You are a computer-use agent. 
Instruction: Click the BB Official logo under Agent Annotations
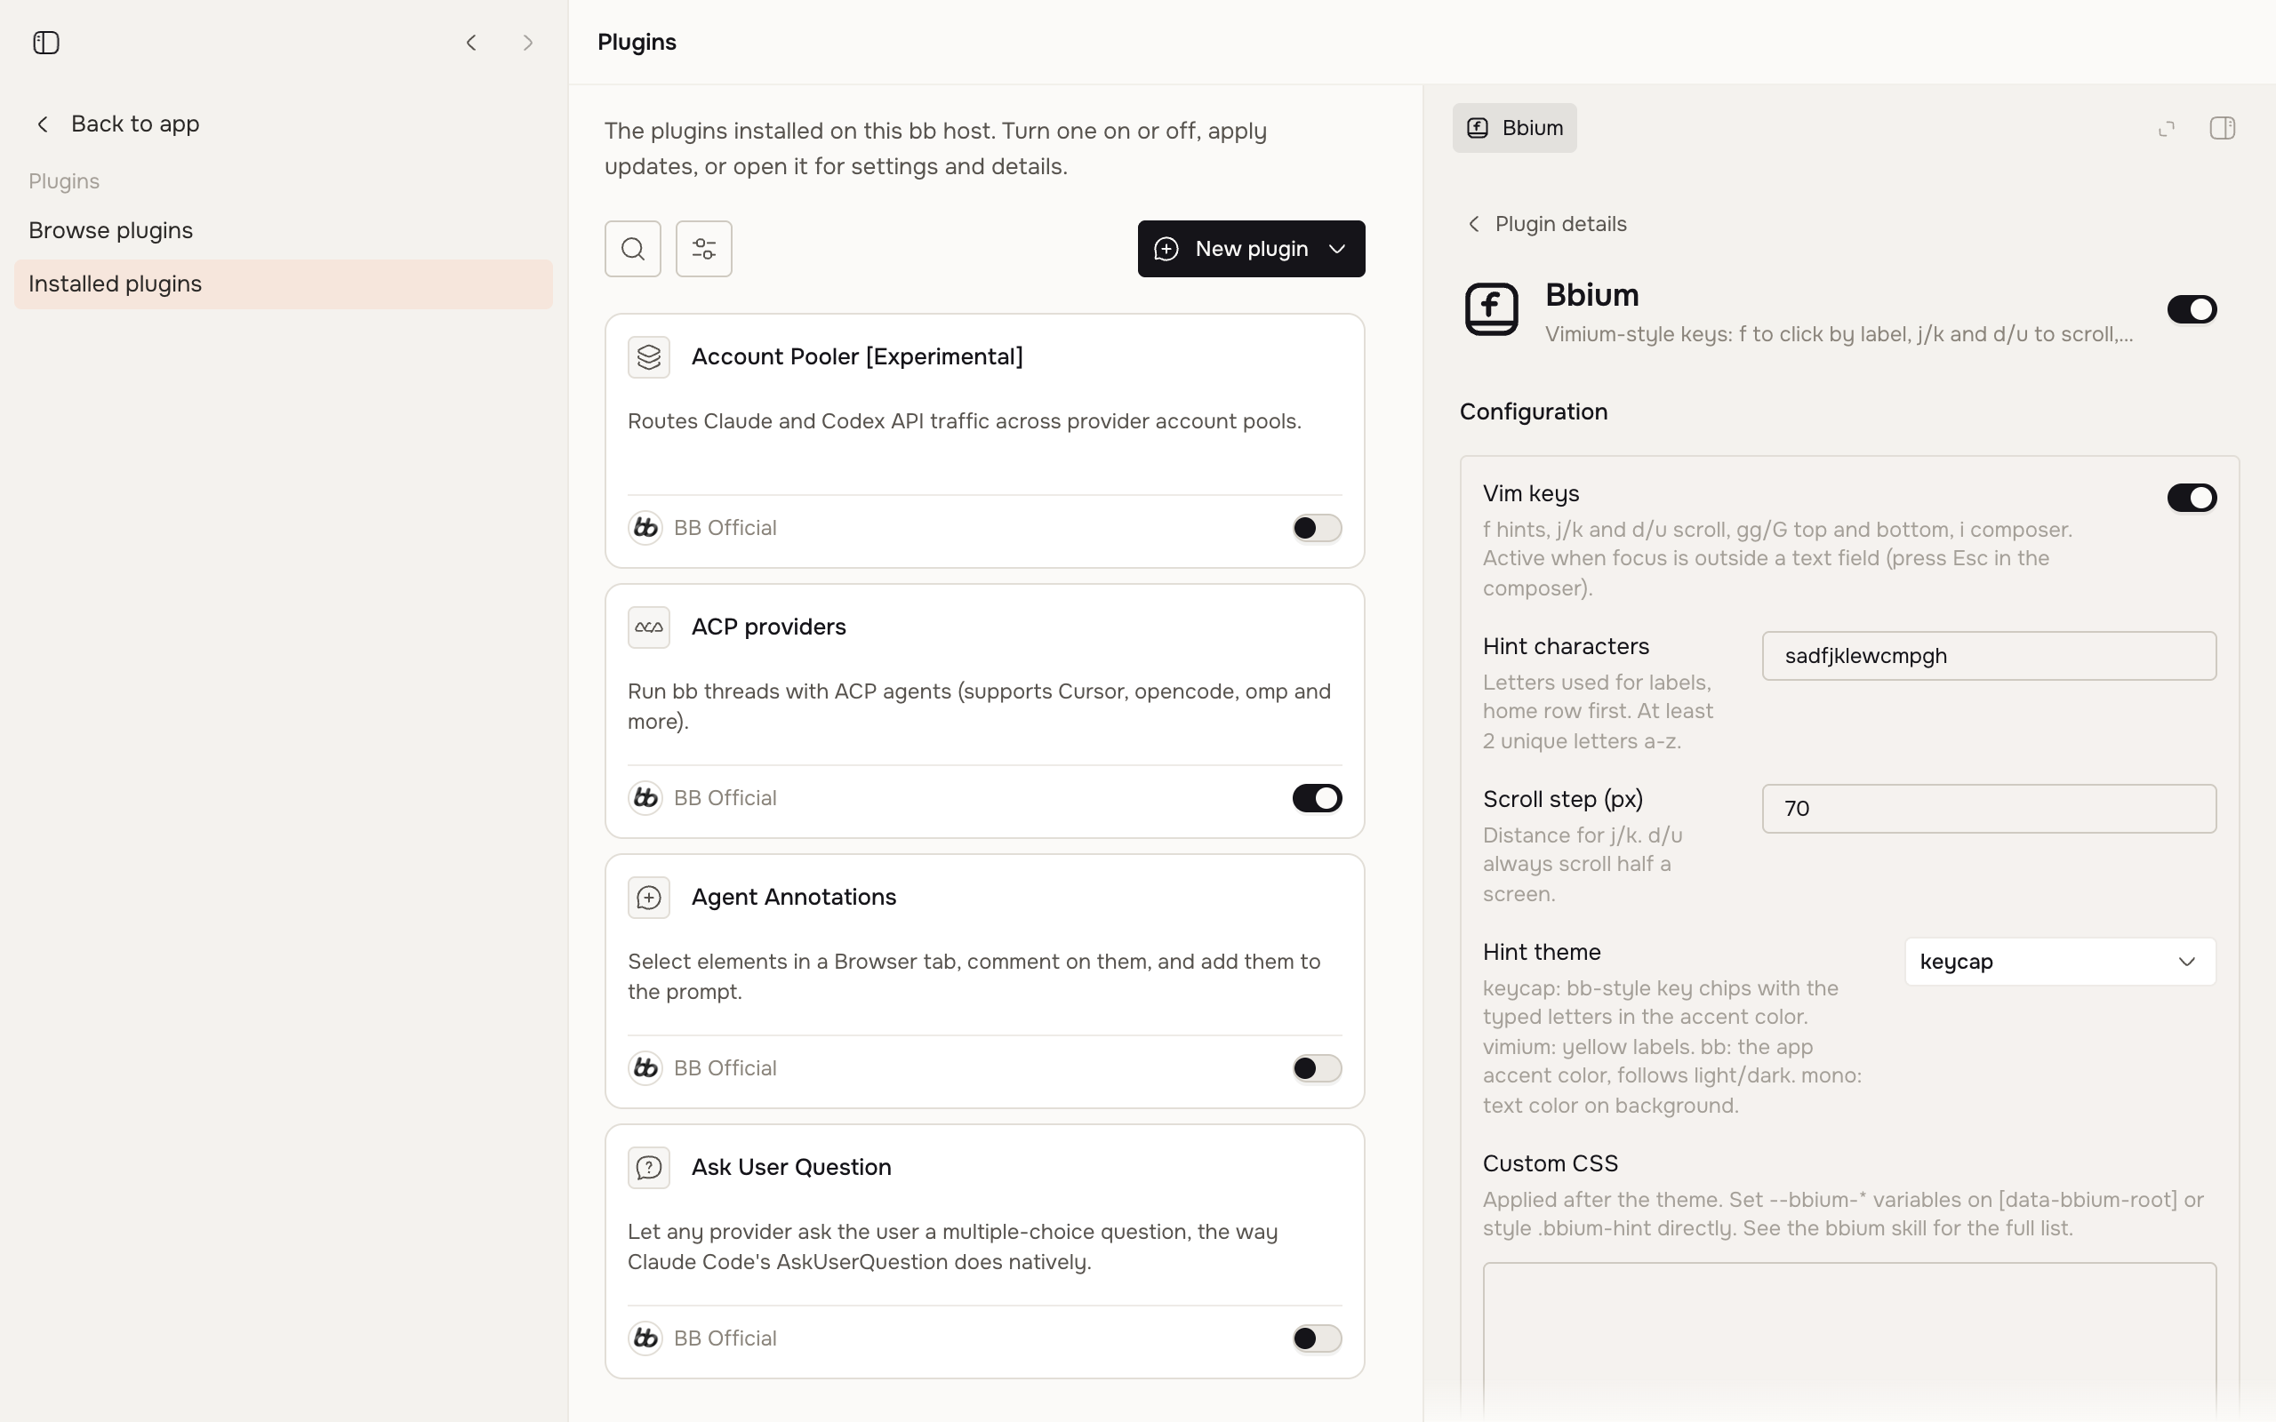click(x=645, y=1068)
